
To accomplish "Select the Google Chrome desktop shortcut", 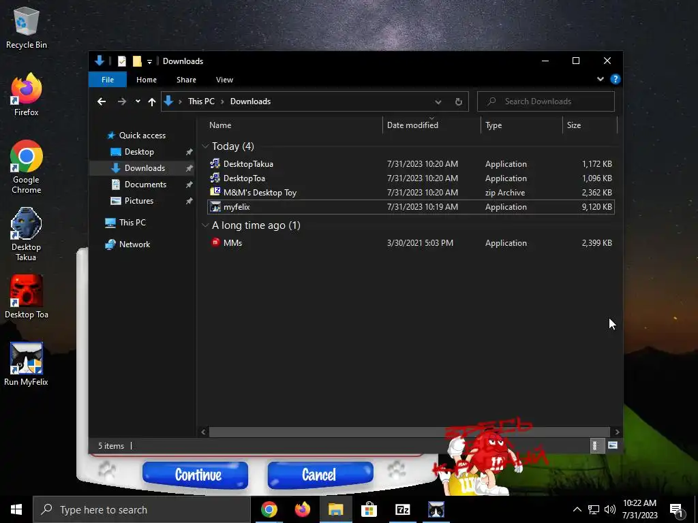I will (x=27, y=168).
